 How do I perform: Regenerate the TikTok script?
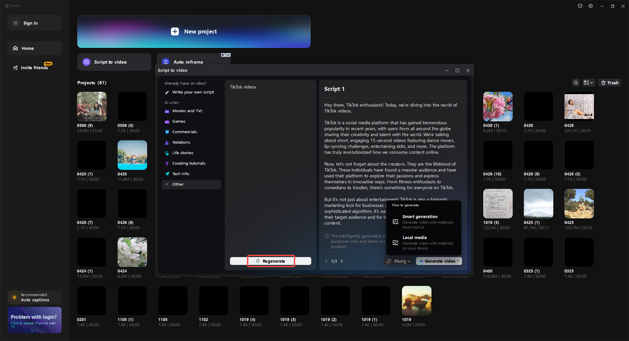pos(270,261)
